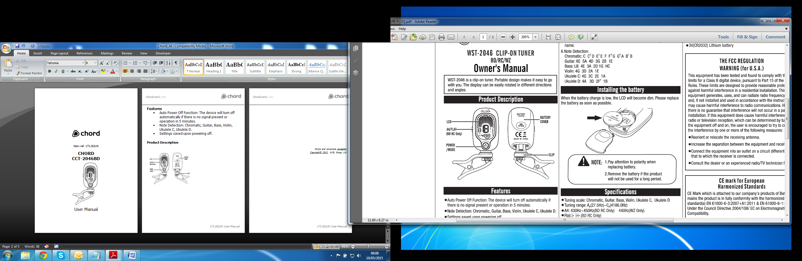Expand the Paragraph dialog launcher
Image resolution: width=802 pixels, height=261 pixels.
tap(178, 79)
